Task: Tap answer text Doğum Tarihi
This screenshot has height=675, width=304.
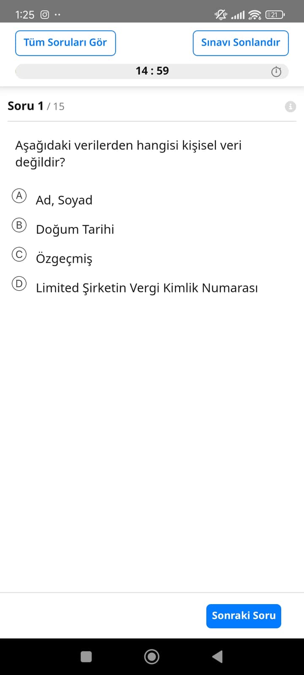Action: [x=75, y=229]
